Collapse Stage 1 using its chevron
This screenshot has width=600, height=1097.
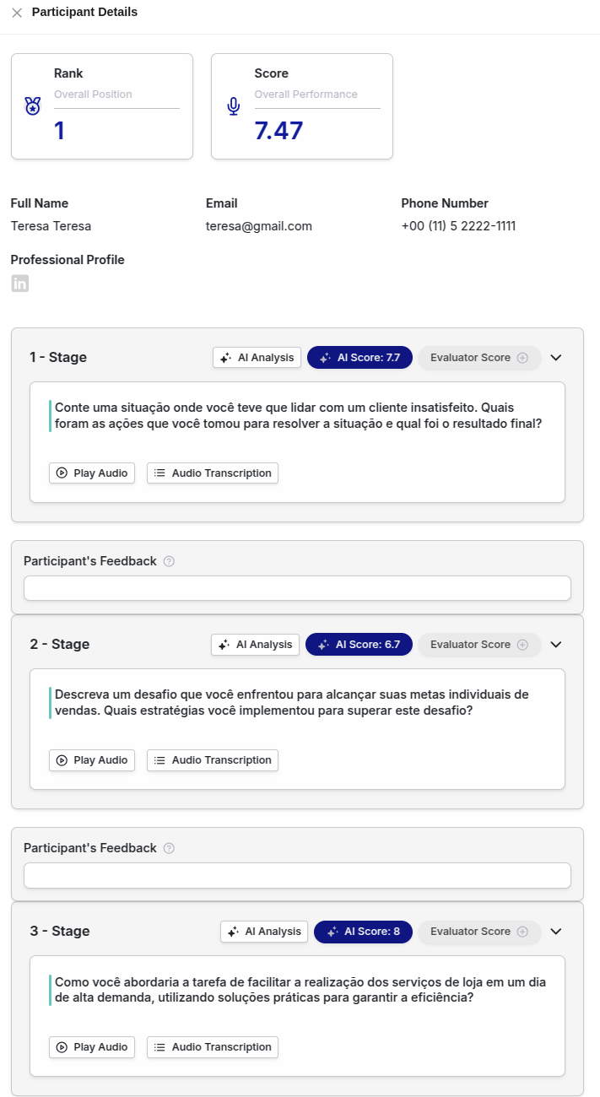[556, 358]
